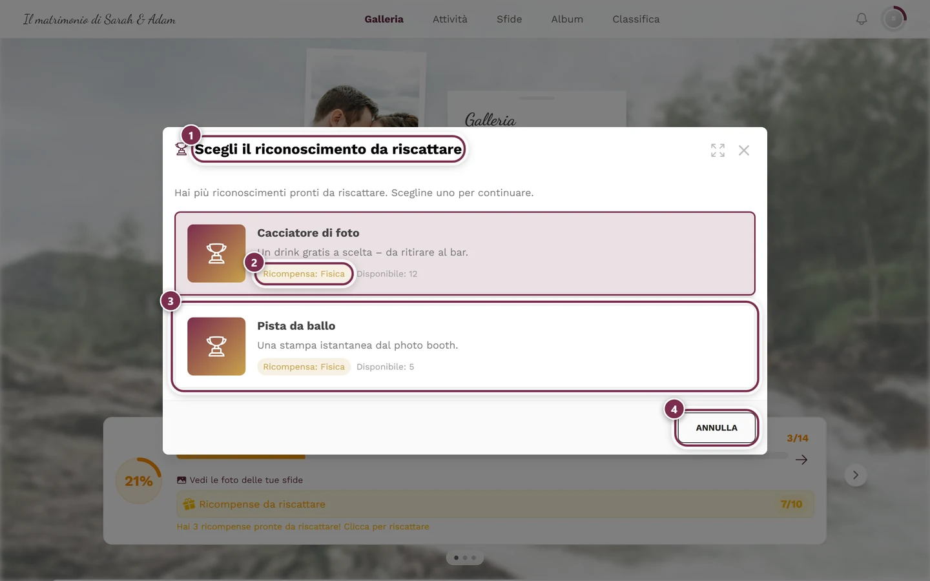Click the gift icon in rewards bar
This screenshot has height=581, width=930.
point(189,504)
